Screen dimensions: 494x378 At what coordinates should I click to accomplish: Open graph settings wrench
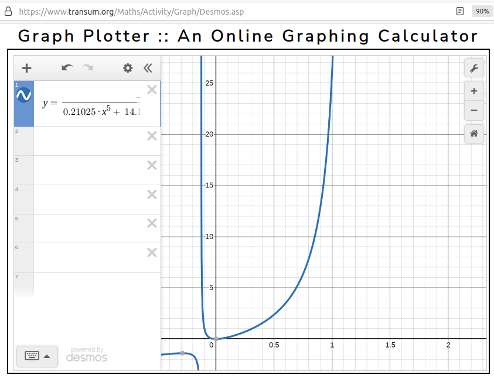(x=474, y=68)
